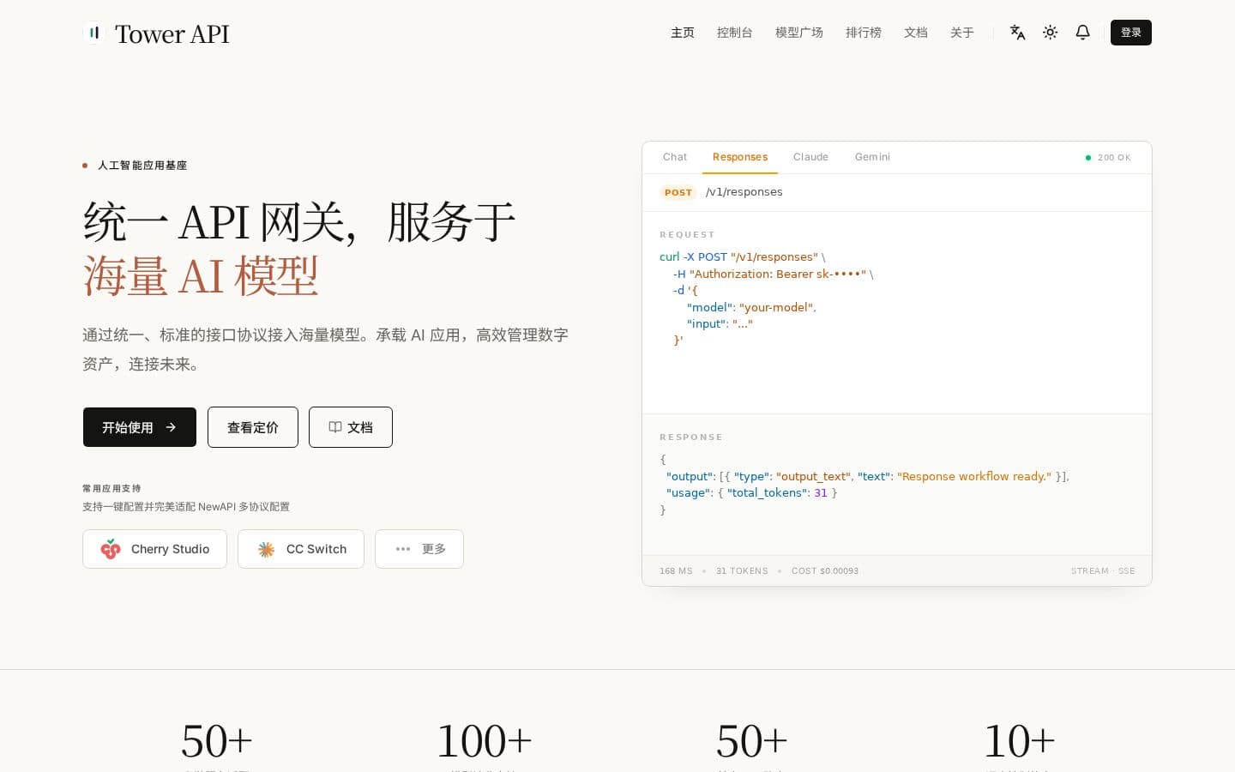The height and width of the screenshot is (772, 1235).
Task: Open 模型广场 in the navigation bar
Action: click(799, 33)
